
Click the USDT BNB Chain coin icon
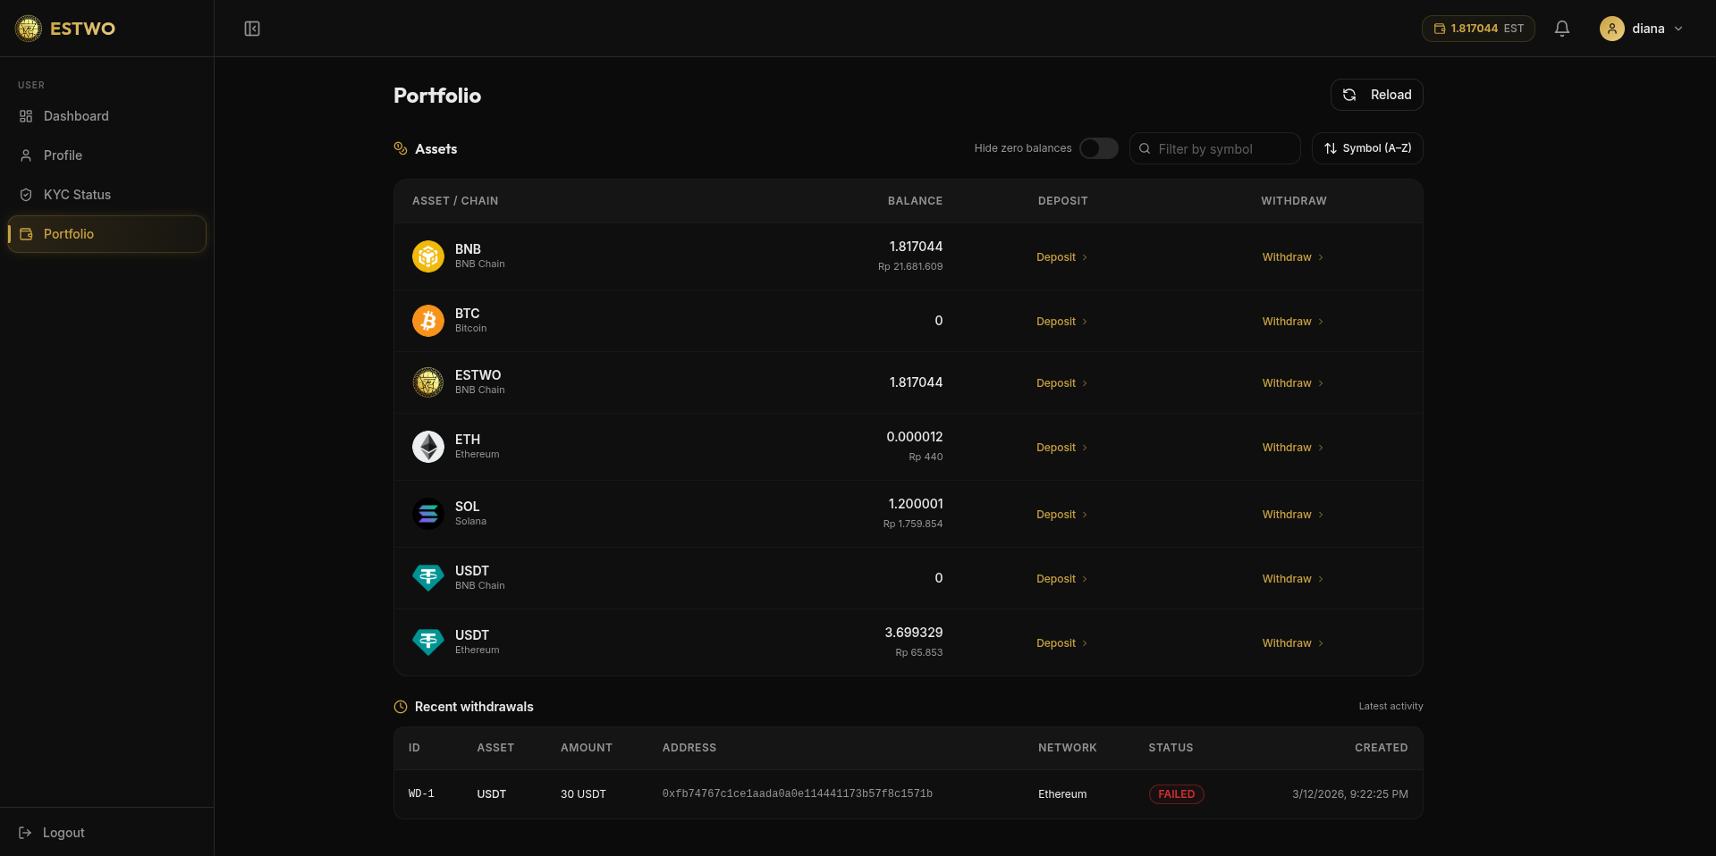point(428,578)
